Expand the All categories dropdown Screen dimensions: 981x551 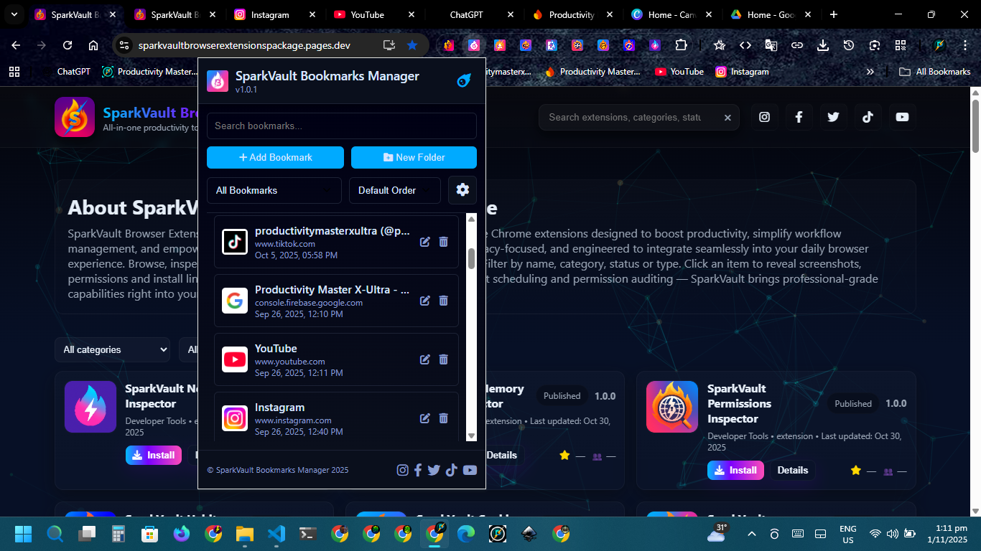tap(112, 349)
